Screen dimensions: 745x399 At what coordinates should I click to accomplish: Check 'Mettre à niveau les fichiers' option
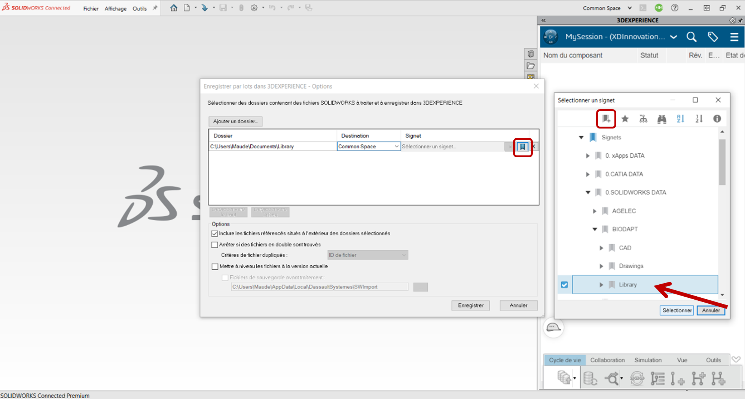pyautogui.click(x=215, y=266)
